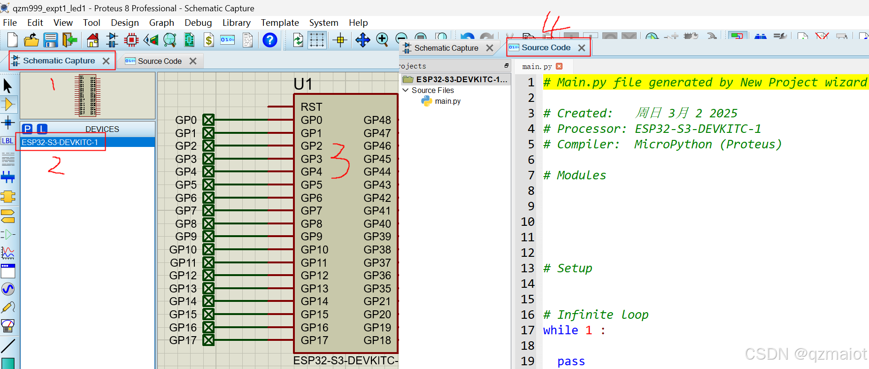Select the Text Script tool
Image resolution: width=869 pixels, height=369 pixels.
[x=8, y=159]
